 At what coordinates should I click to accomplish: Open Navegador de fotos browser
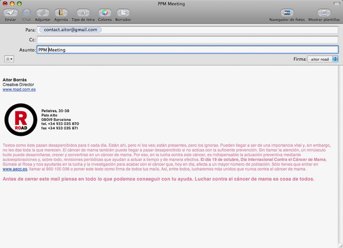tap(287, 13)
